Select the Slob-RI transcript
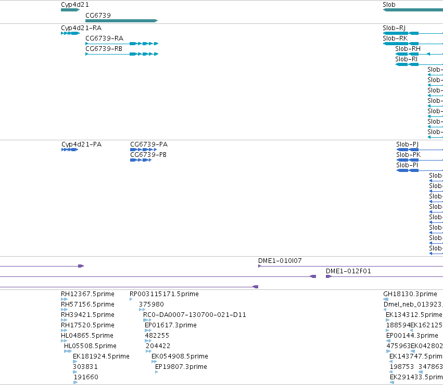 pyautogui.click(x=419, y=64)
